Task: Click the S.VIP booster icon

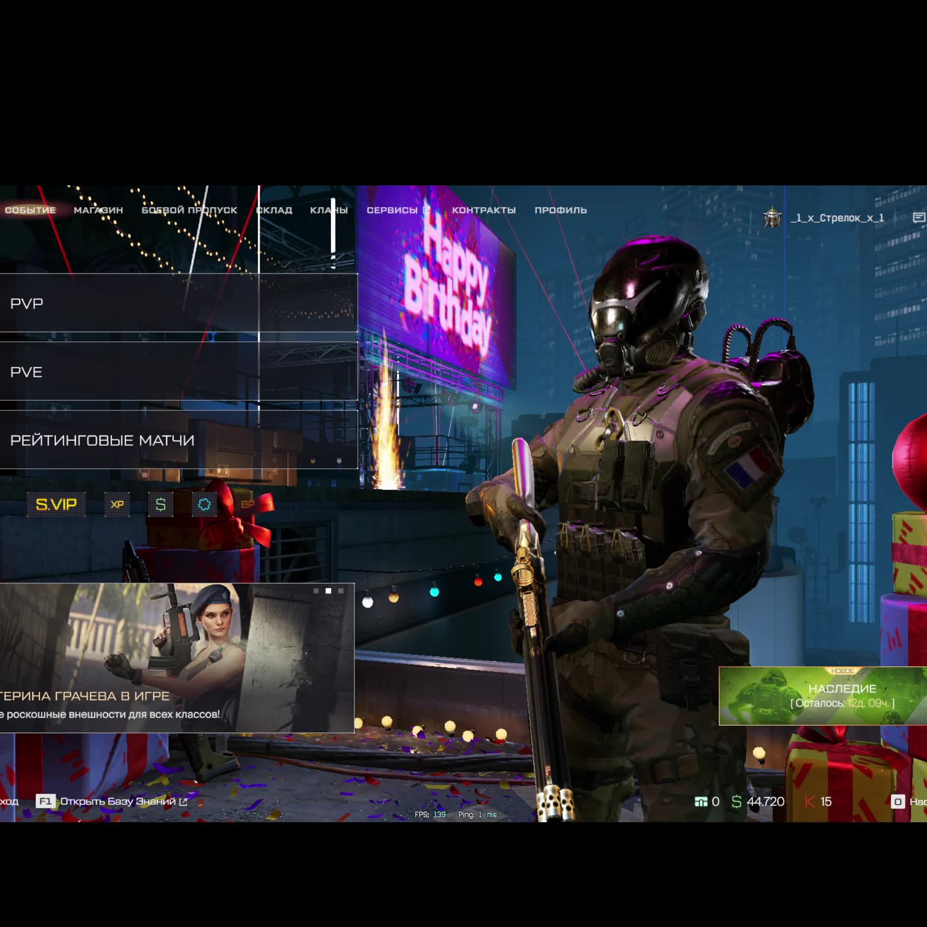Action: click(x=56, y=505)
